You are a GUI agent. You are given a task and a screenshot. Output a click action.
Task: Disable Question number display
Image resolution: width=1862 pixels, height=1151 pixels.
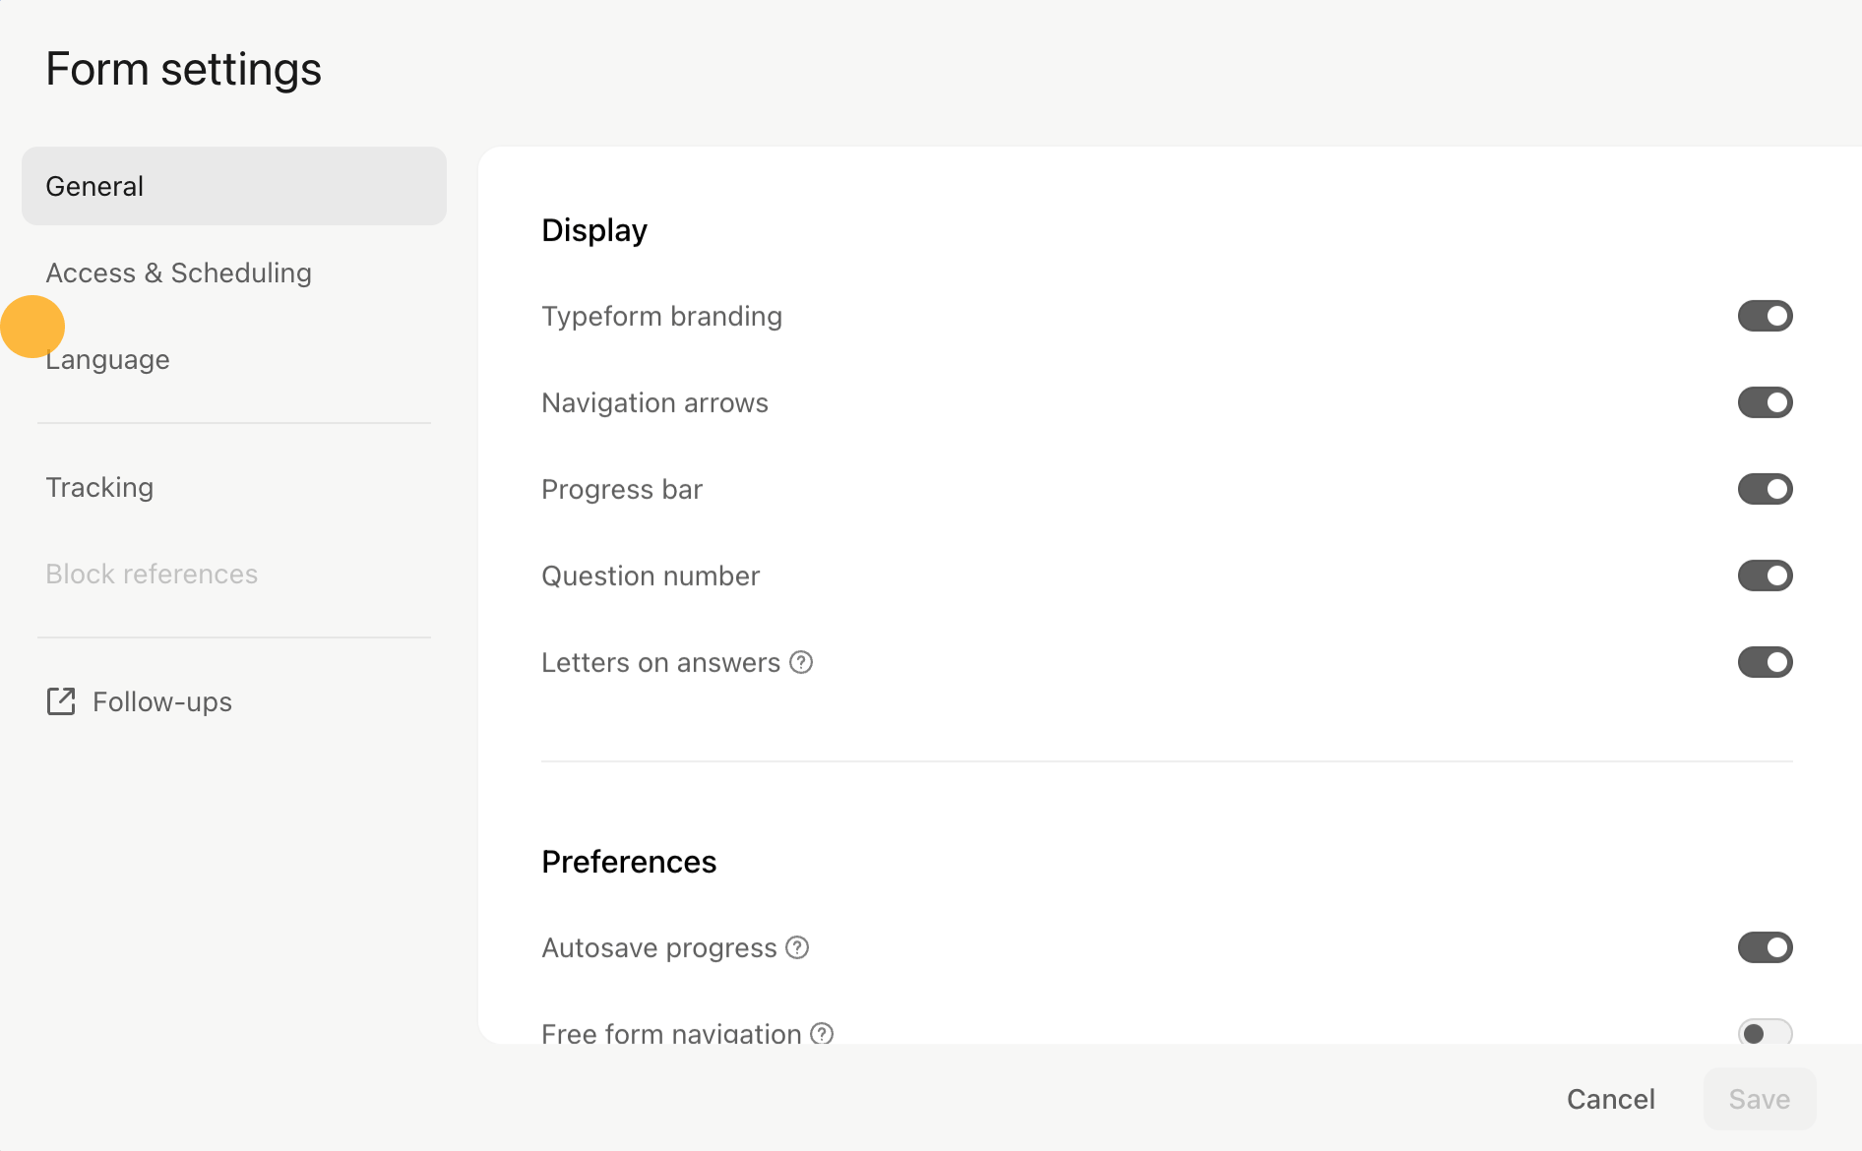coord(1765,575)
